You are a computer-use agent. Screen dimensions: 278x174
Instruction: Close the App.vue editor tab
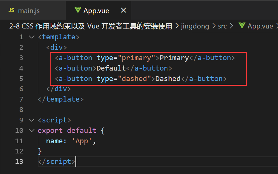pyautogui.click(x=124, y=10)
